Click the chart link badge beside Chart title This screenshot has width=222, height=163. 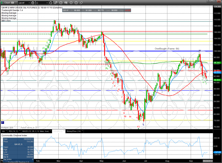(13, 3)
